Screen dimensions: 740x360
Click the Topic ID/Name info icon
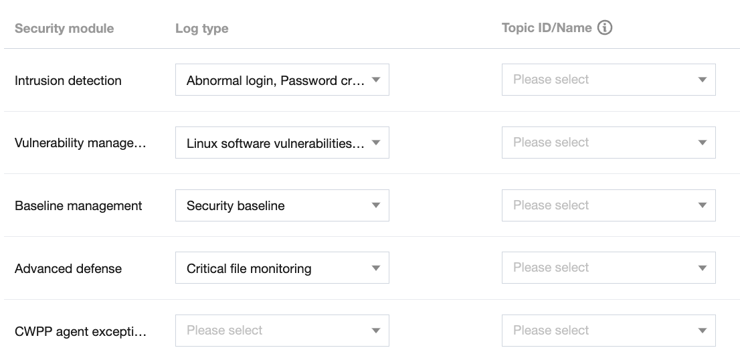tap(605, 28)
